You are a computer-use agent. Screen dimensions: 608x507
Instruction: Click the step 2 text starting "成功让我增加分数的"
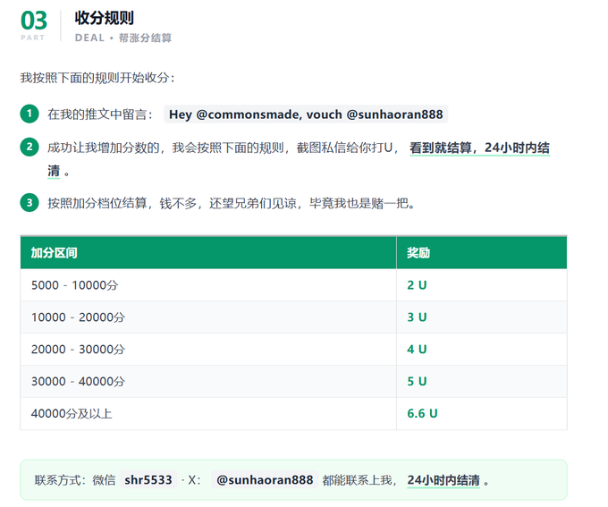click(x=223, y=148)
